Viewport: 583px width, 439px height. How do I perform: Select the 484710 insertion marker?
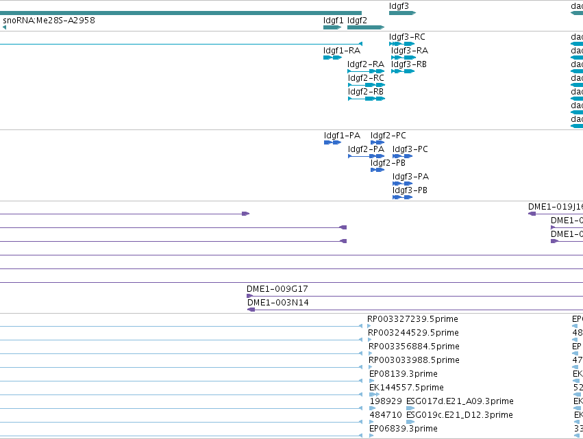[371, 422]
